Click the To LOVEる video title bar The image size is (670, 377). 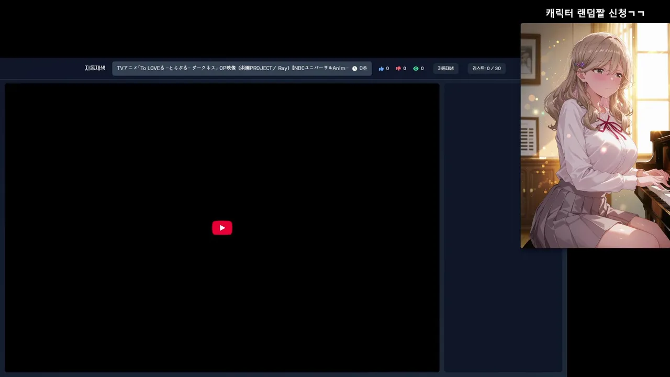click(x=242, y=69)
